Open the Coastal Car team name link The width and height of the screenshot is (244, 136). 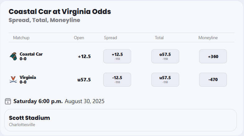[x=31, y=54]
